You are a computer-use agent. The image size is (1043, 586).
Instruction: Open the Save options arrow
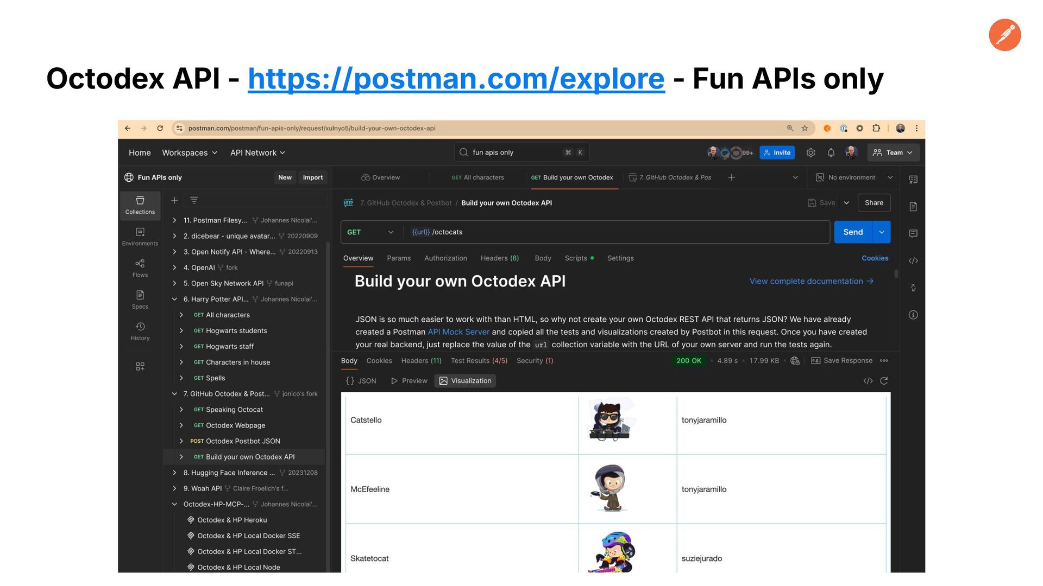[846, 203]
